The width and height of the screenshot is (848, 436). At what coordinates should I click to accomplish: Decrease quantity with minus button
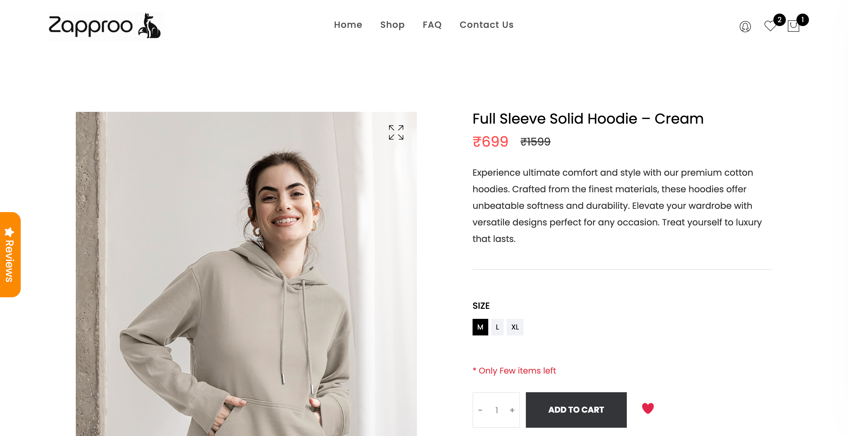[480, 410]
